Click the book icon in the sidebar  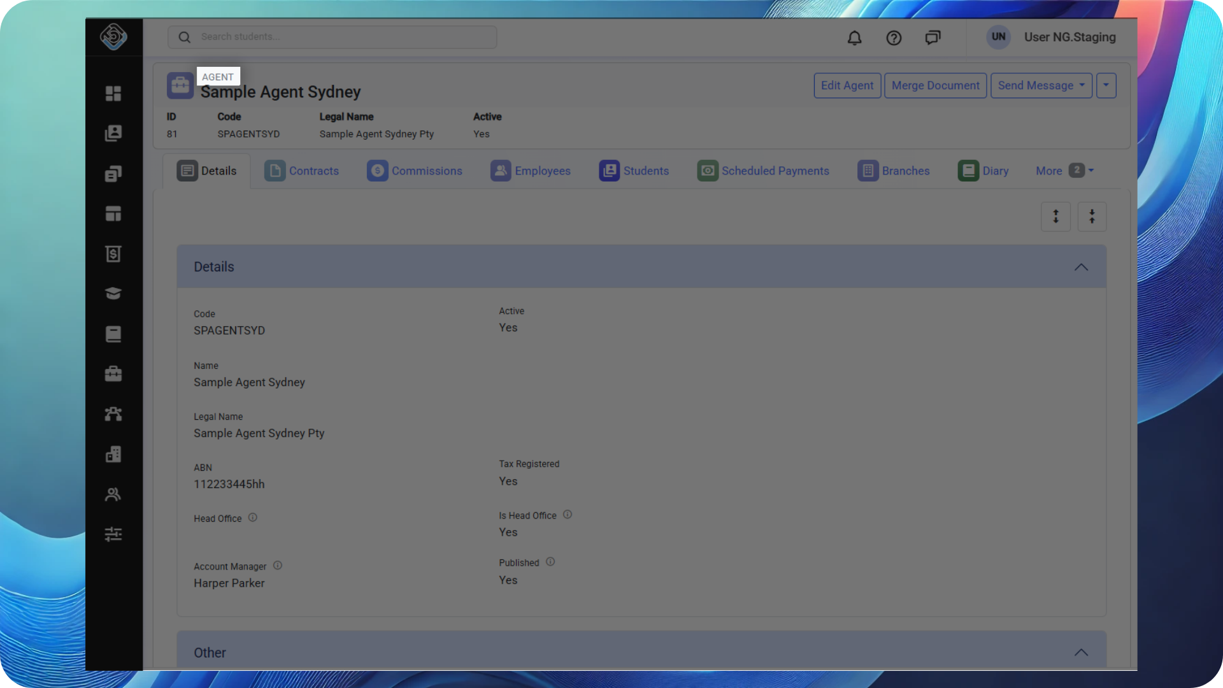(x=113, y=334)
